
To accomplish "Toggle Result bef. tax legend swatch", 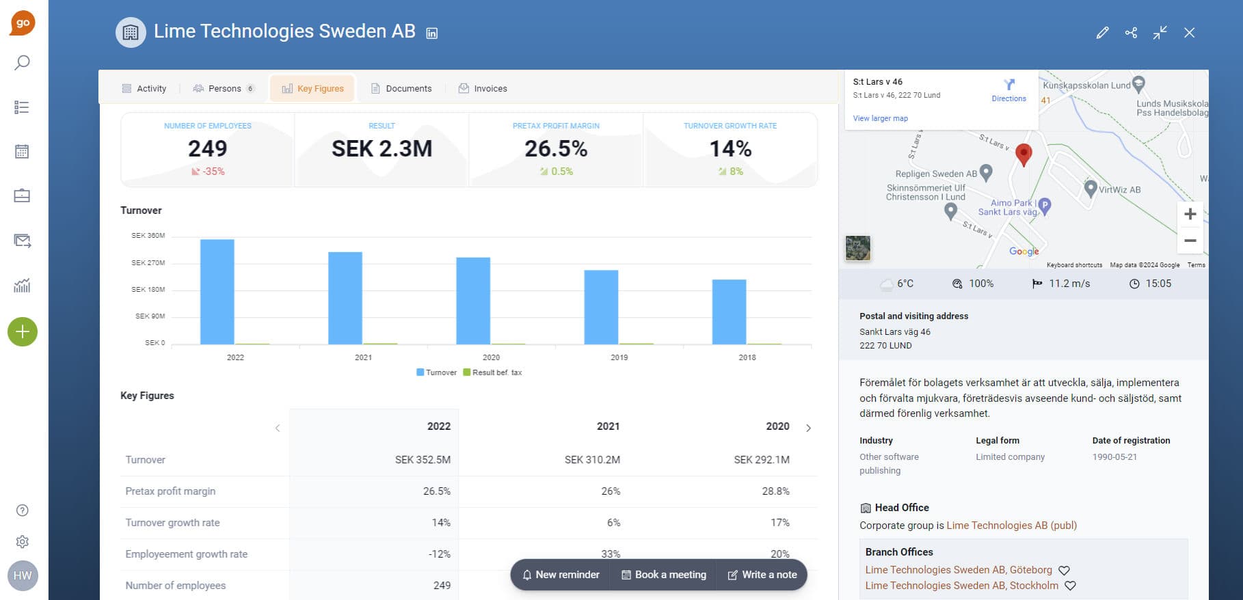I will click(467, 372).
